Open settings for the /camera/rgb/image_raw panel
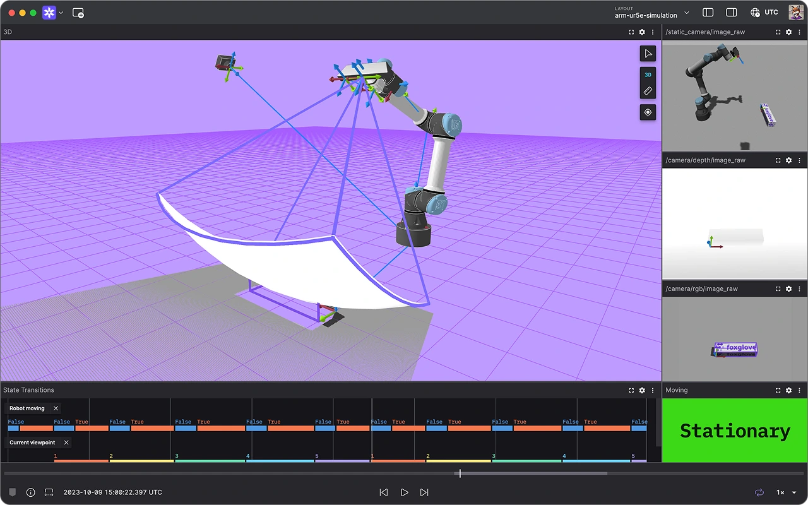 pos(788,288)
